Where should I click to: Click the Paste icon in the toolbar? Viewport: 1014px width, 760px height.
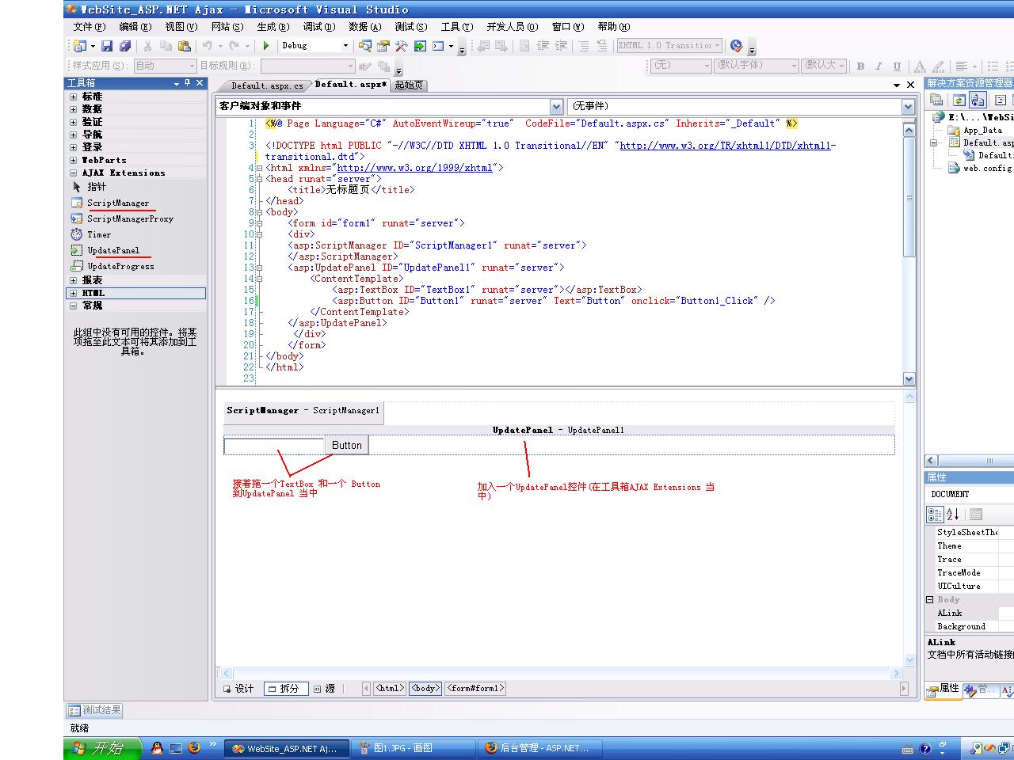click(x=184, y=46)
